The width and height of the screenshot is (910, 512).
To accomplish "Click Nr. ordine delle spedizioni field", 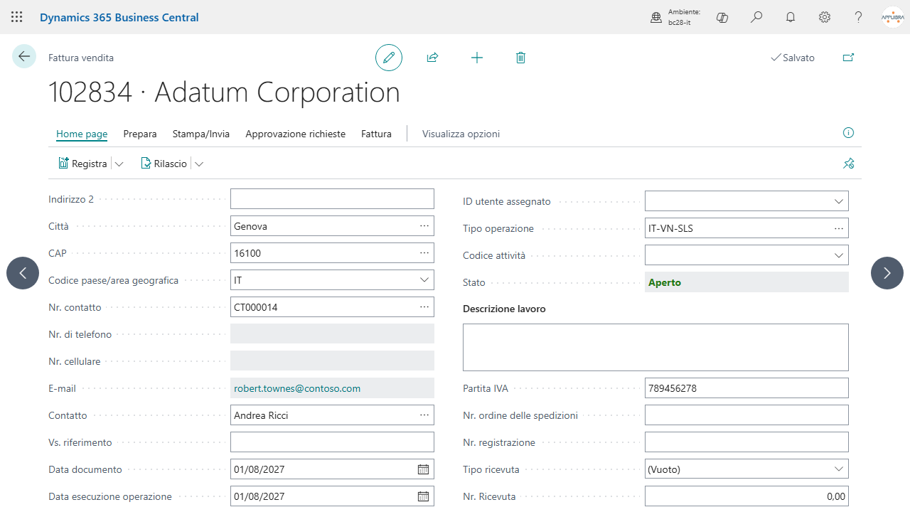I will (x=746, y=415).
